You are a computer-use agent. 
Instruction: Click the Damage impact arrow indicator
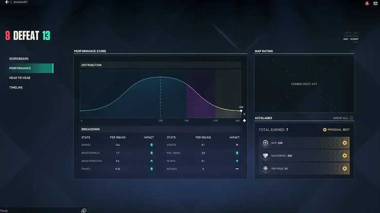pyautogui.click(x=152, y=145)
